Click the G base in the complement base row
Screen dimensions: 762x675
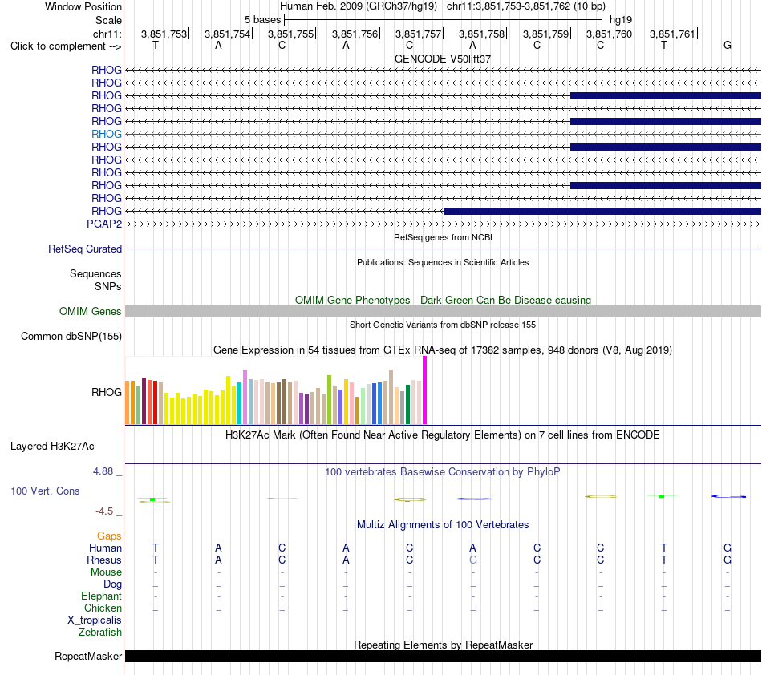coord(727,45)
